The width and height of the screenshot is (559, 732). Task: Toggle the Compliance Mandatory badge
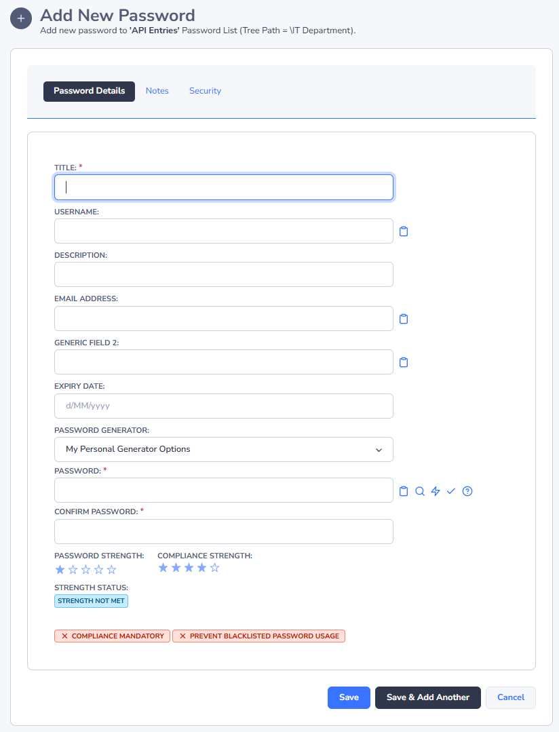(112, 636)
